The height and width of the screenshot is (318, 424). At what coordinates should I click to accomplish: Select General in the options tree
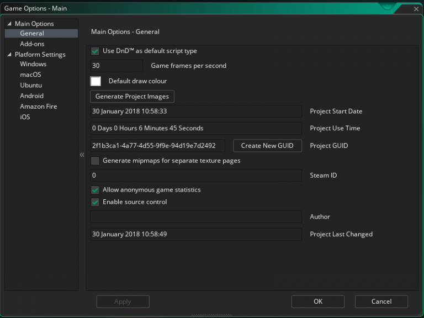click(x=41, y=33)
